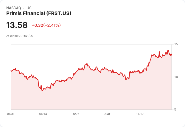The width and height of the screenshot is (185, 127).
Task: Click the 11/17 date axis label
Action: tap(140, 114)
